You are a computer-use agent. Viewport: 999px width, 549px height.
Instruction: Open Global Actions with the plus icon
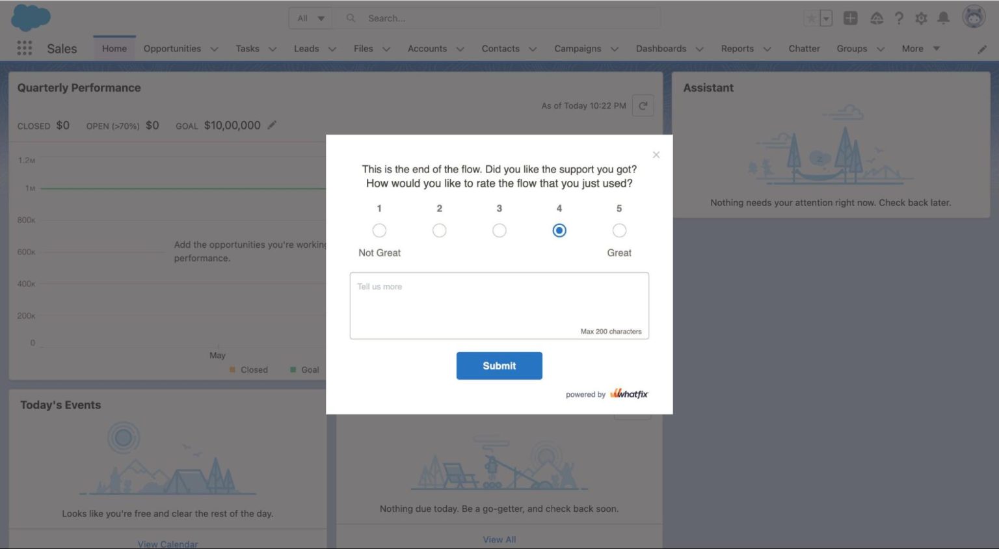849,18
